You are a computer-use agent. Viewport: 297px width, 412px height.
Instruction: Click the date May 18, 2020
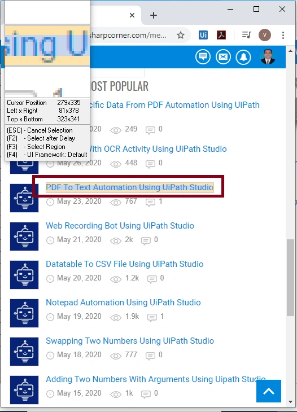tap(79, 355)
